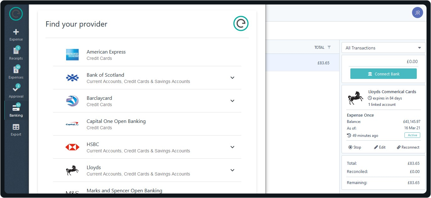Select Capital One Open Banking provider
The image size is (431, 198).
point(147,124)
